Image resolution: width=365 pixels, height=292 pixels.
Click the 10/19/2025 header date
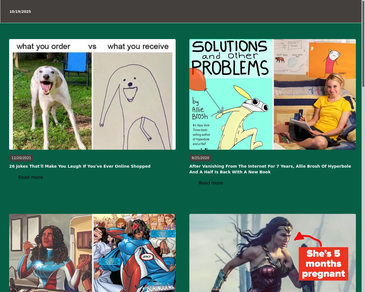20,12
